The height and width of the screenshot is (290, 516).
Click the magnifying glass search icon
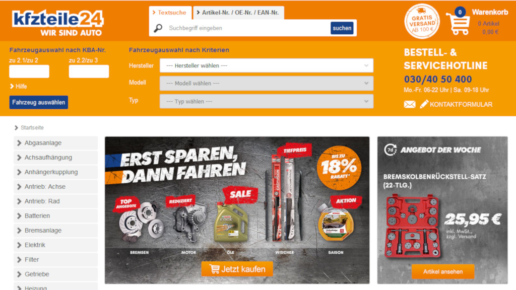coord(158,28)
